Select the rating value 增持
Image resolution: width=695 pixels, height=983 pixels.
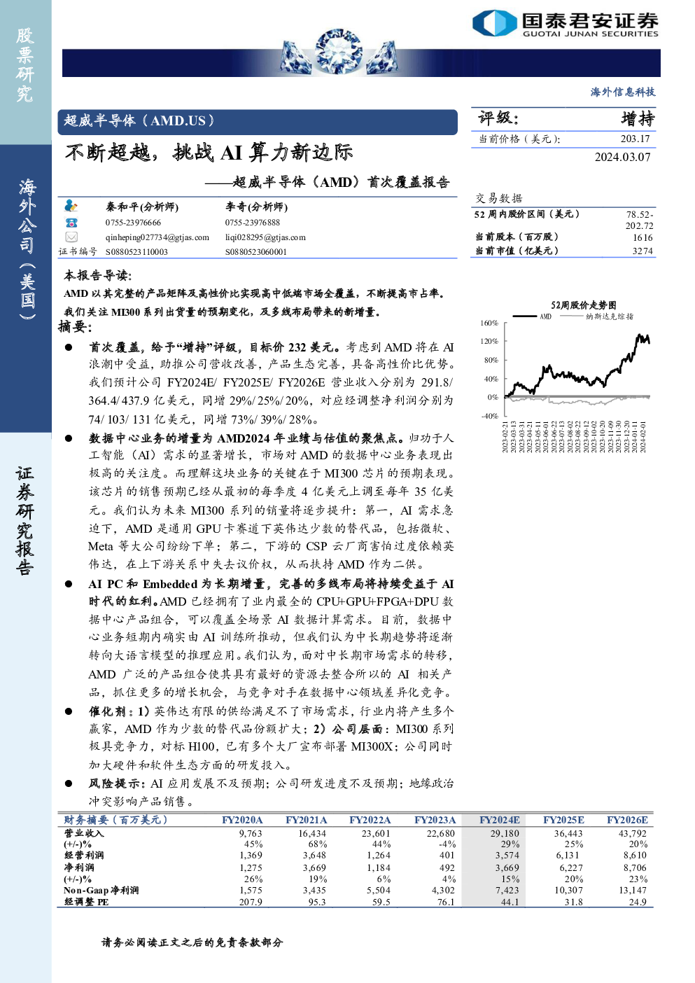638,119
